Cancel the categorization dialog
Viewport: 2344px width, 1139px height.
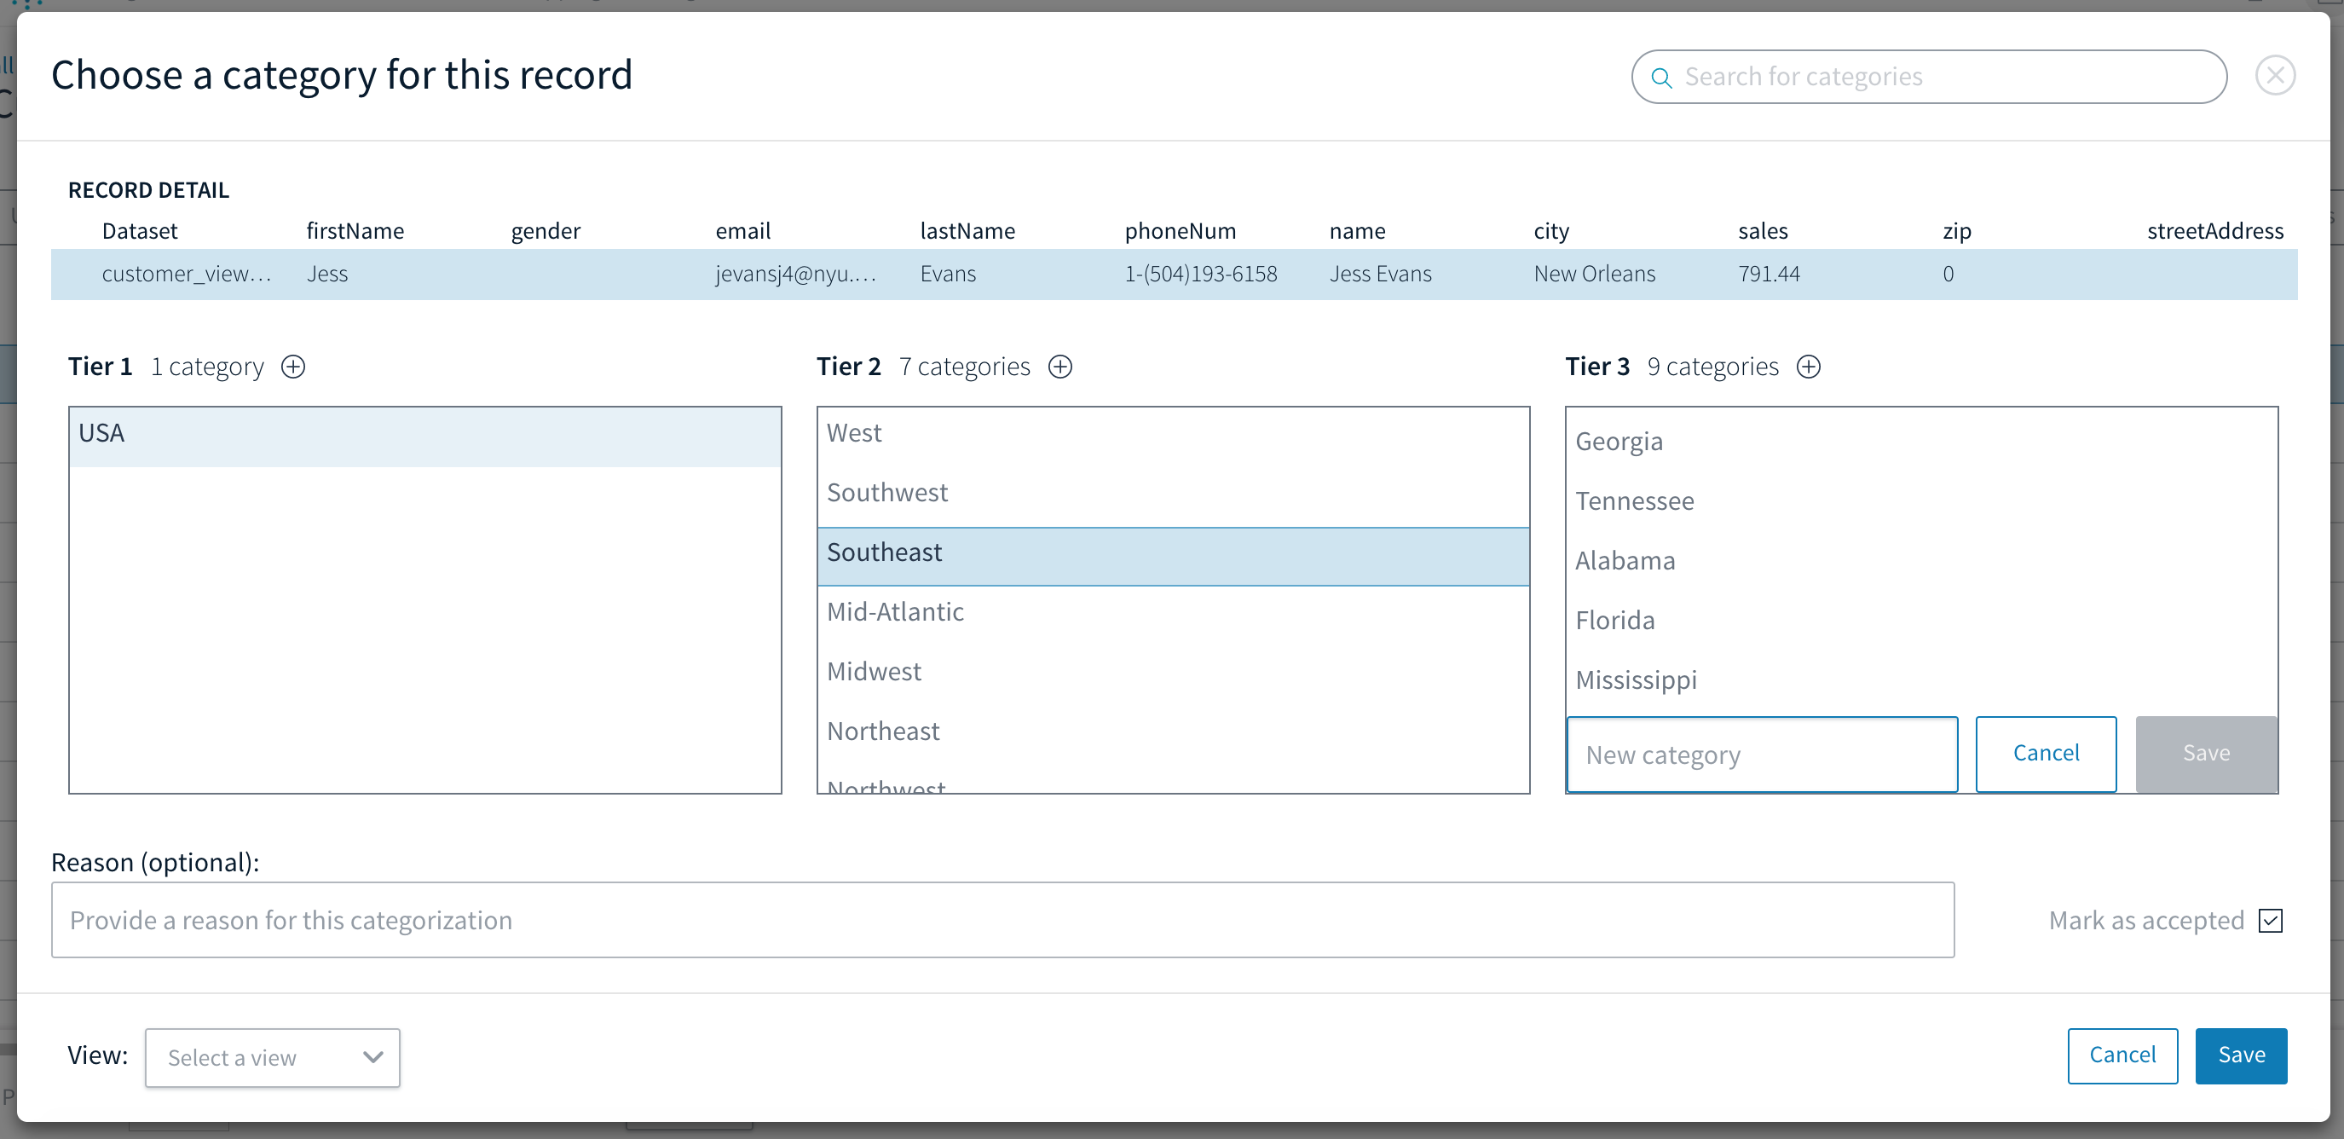[x=2122, y=1055]
